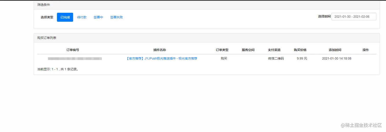Click the 支付渠道 column header

[x=274, y=50]
